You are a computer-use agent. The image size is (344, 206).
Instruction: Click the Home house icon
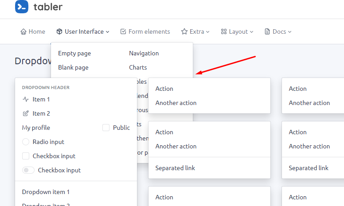point(23,31)
